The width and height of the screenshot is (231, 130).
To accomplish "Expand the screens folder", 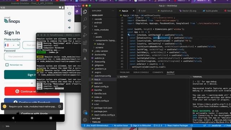I will tap(99, 47).
